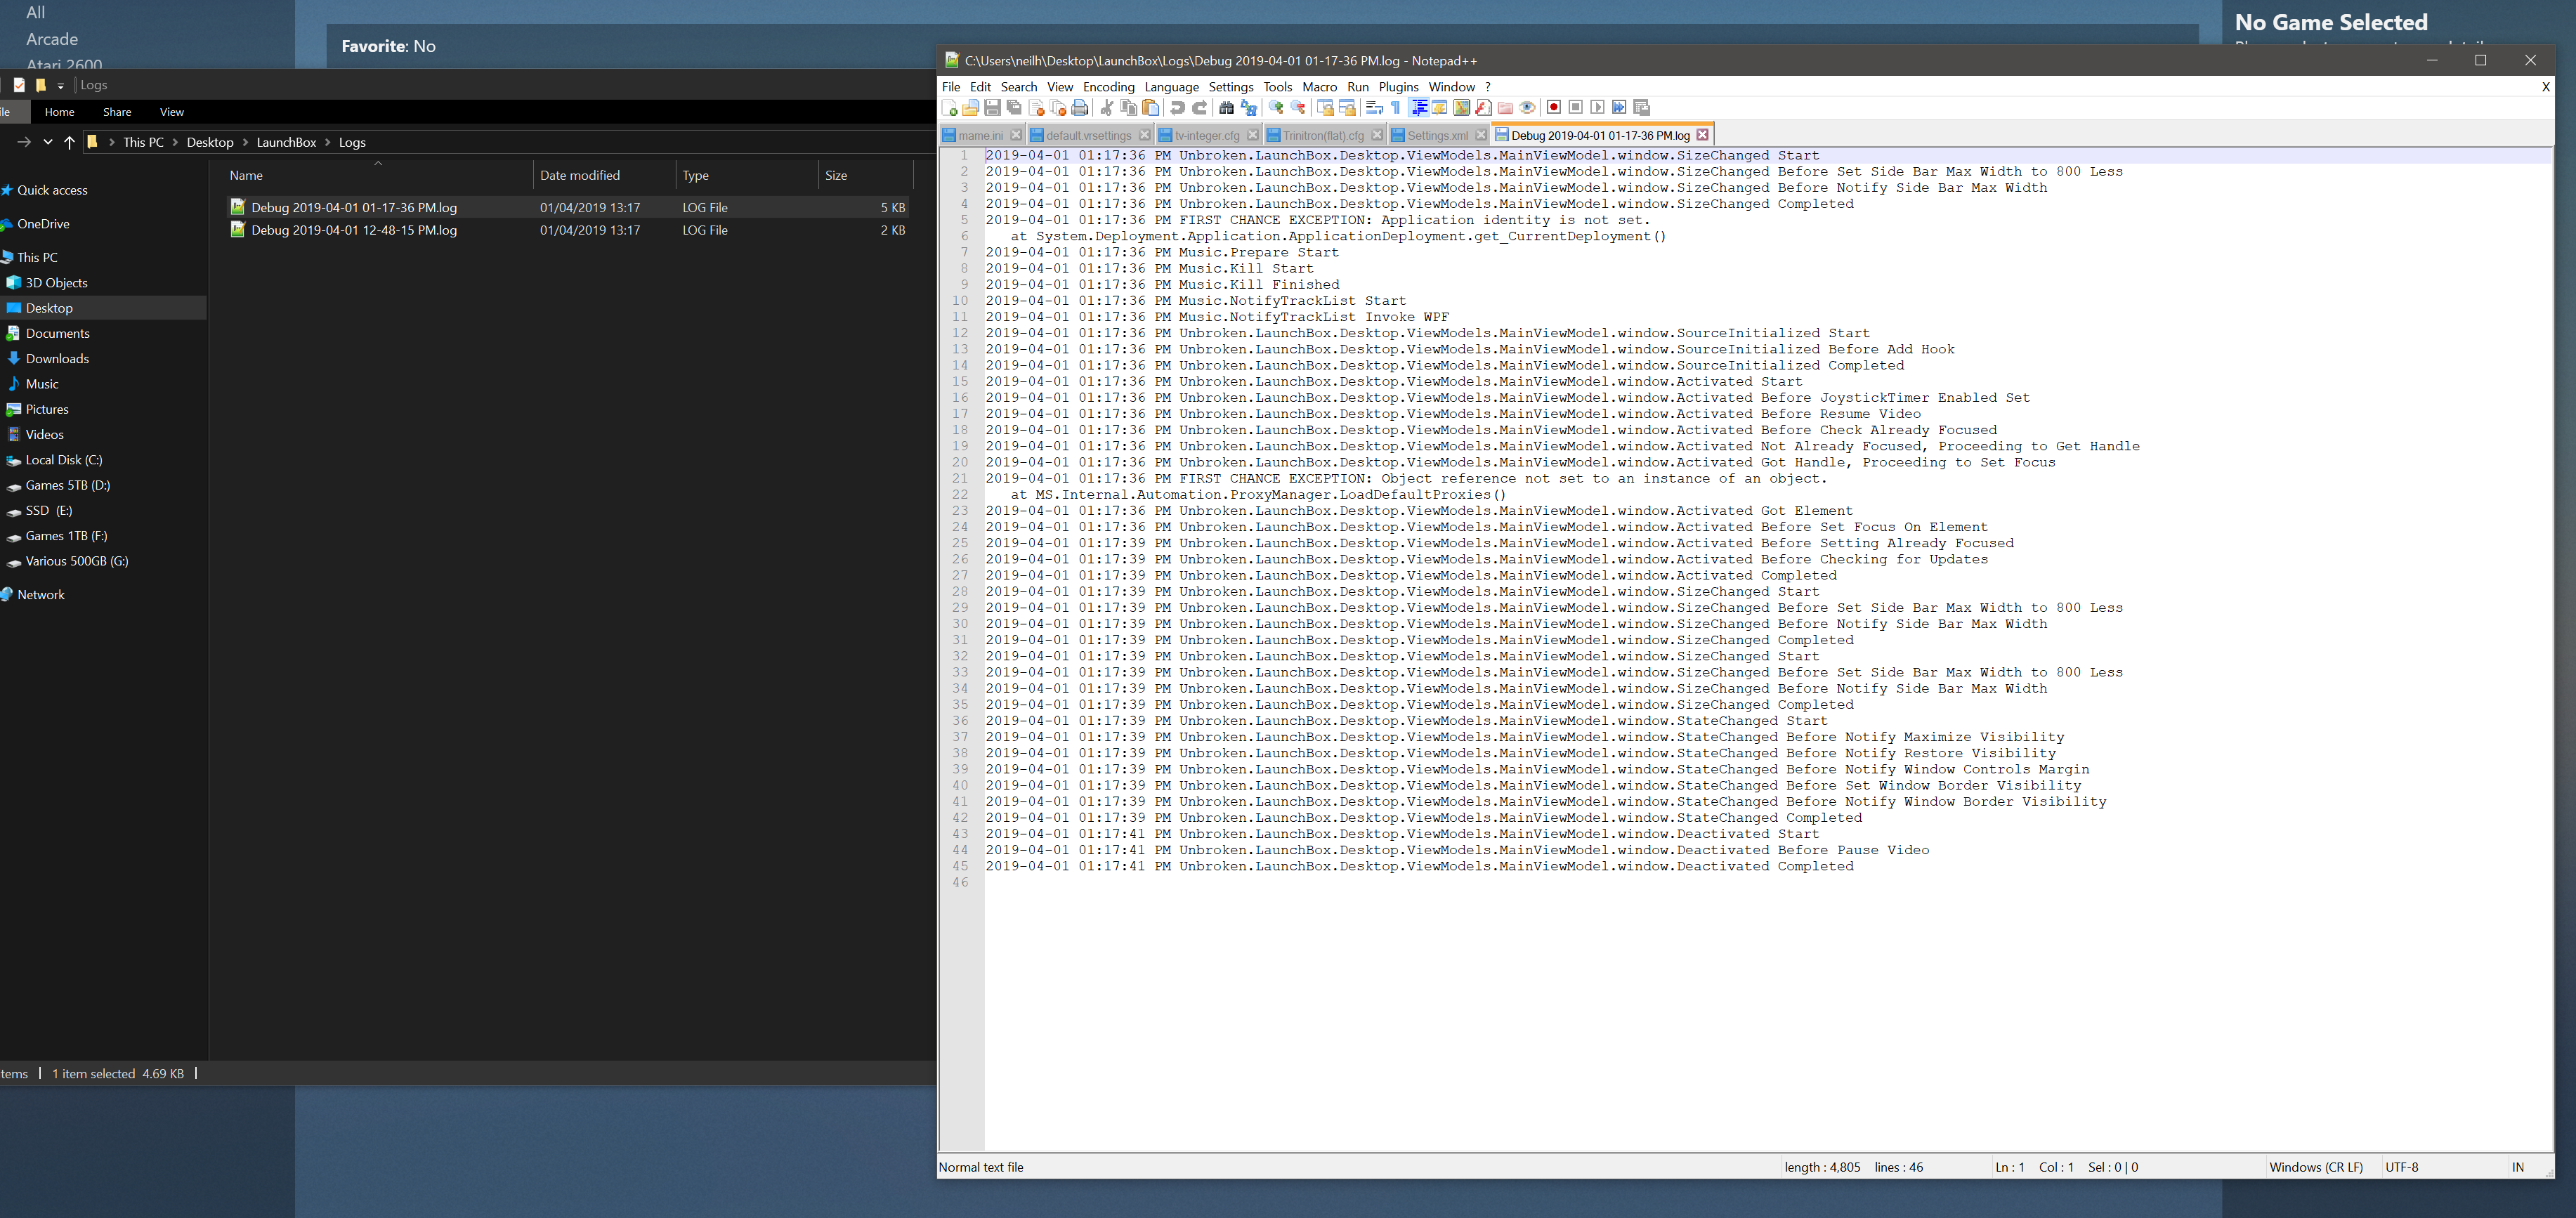Open the File menu in Notepad++
Image resolution: width=2576 pixels, height=1218 pixels.
click(951, 87)
